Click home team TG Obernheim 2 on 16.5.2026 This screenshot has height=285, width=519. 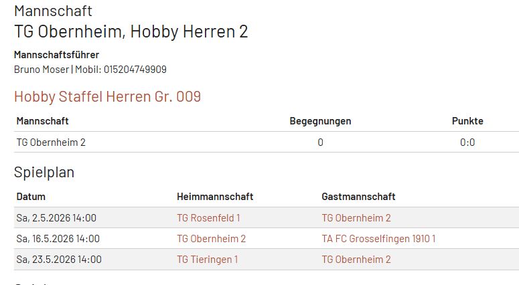pyautogui.click(x=211, y=239)
